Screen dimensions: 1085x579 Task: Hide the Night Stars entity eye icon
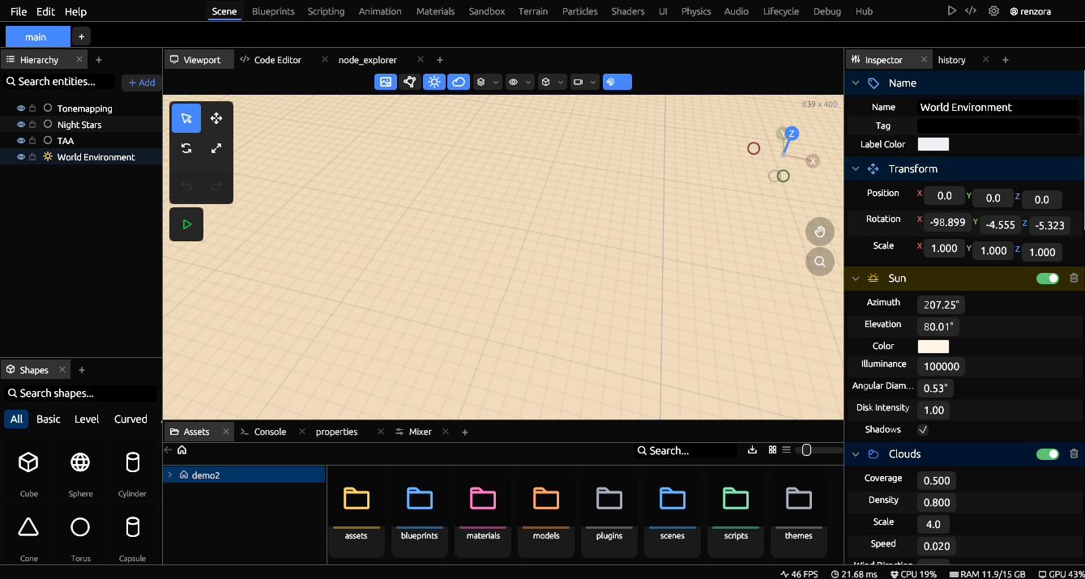tap(21, 125)
